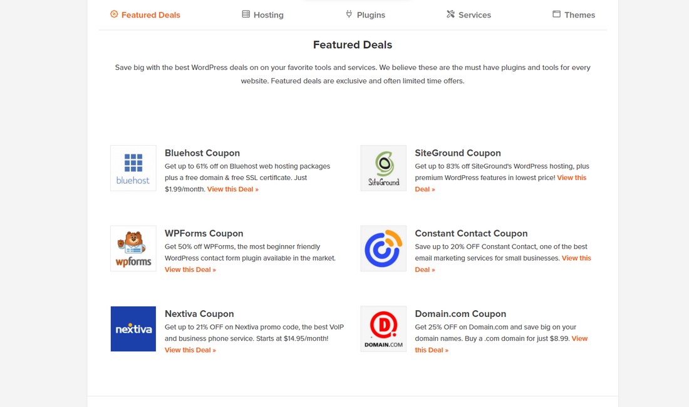The width and height of the screenshot is (689, 407).
Task: Open the SiteGround Coupon title link
Action: coord(458,153)
